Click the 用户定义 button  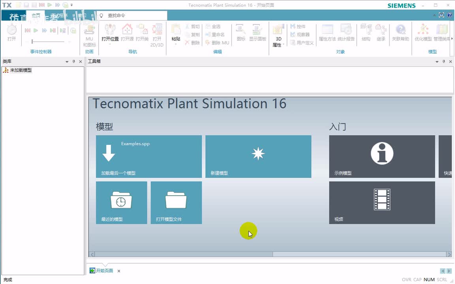[x=302, y=43]
